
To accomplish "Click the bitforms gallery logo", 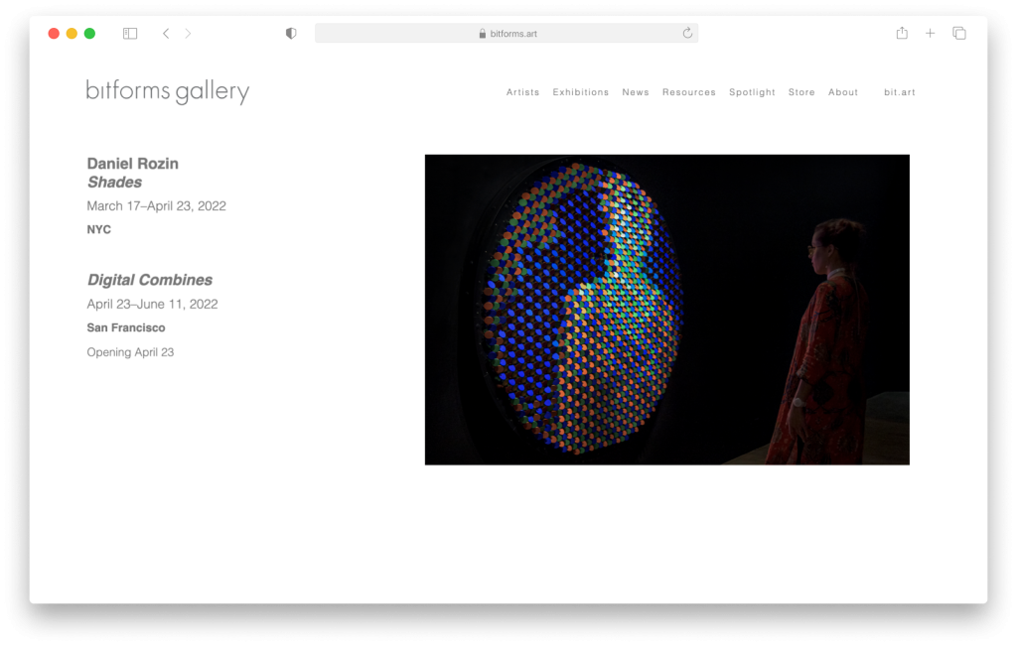I will 168,92.
